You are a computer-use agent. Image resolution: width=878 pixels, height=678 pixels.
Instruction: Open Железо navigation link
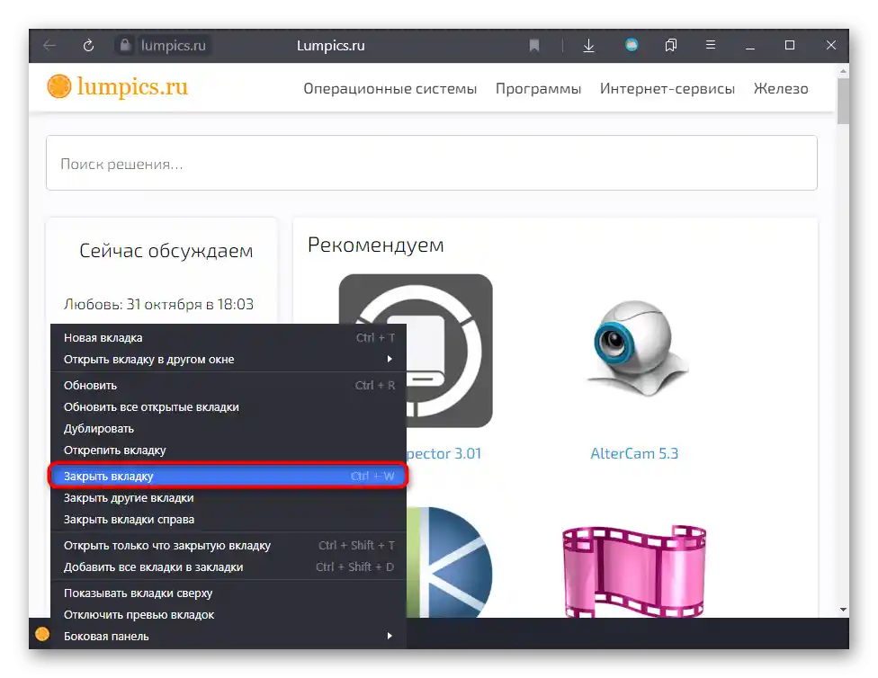click(781, 88)
